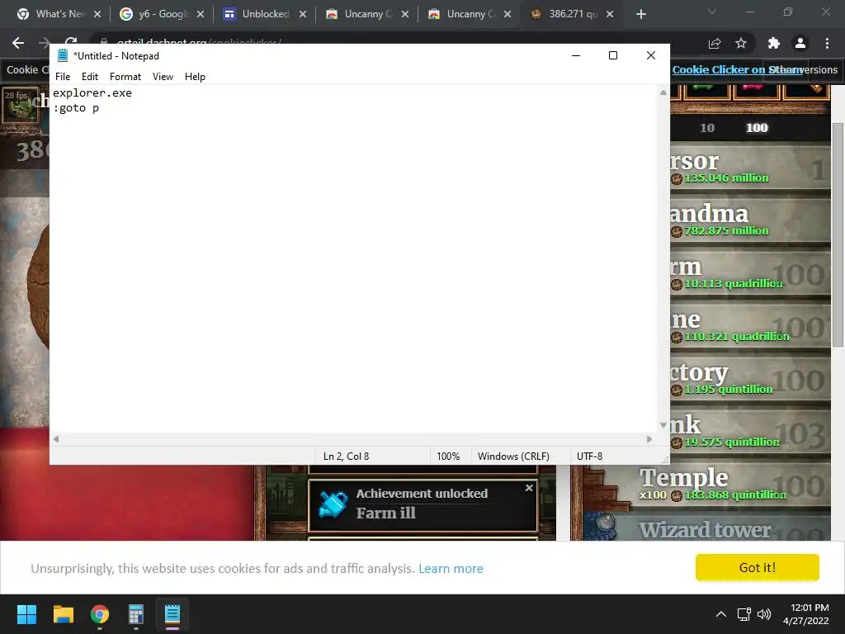This screenshot has height=634, width=845.
Task: Click the Cookie Clicker store scrollbar
Action: click(x=838, y=234)
